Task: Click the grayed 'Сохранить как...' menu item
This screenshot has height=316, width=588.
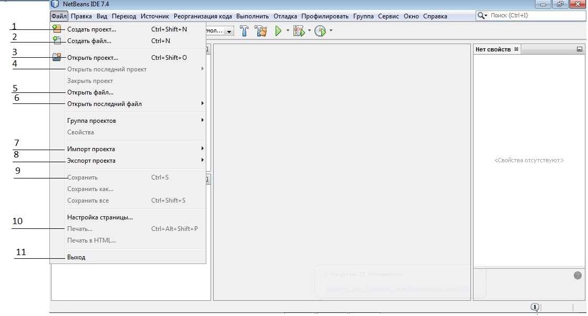Action: tap(128, 189)
